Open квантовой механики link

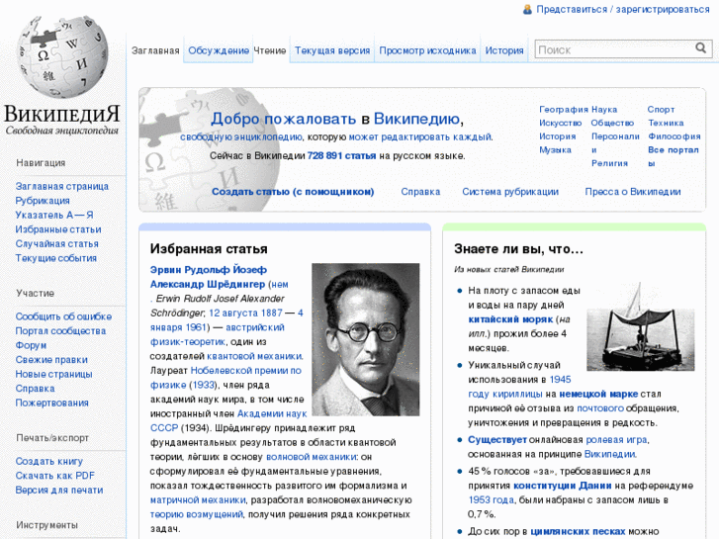[254, 356]
